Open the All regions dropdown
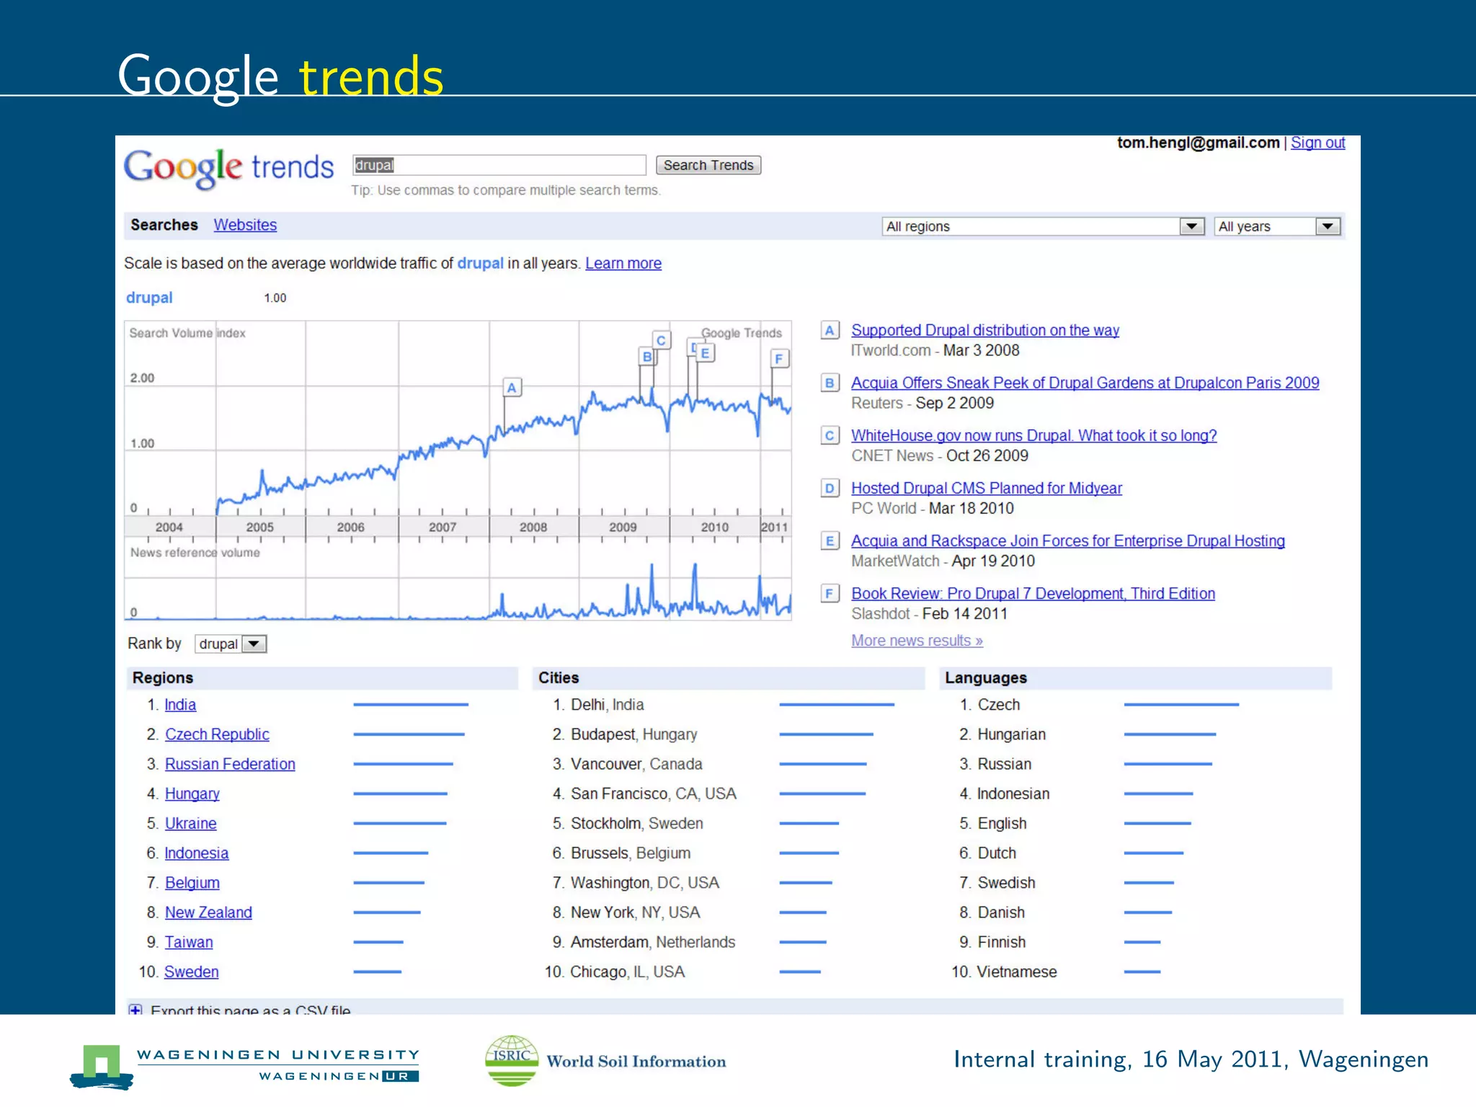 click(x=1043, y=226)
